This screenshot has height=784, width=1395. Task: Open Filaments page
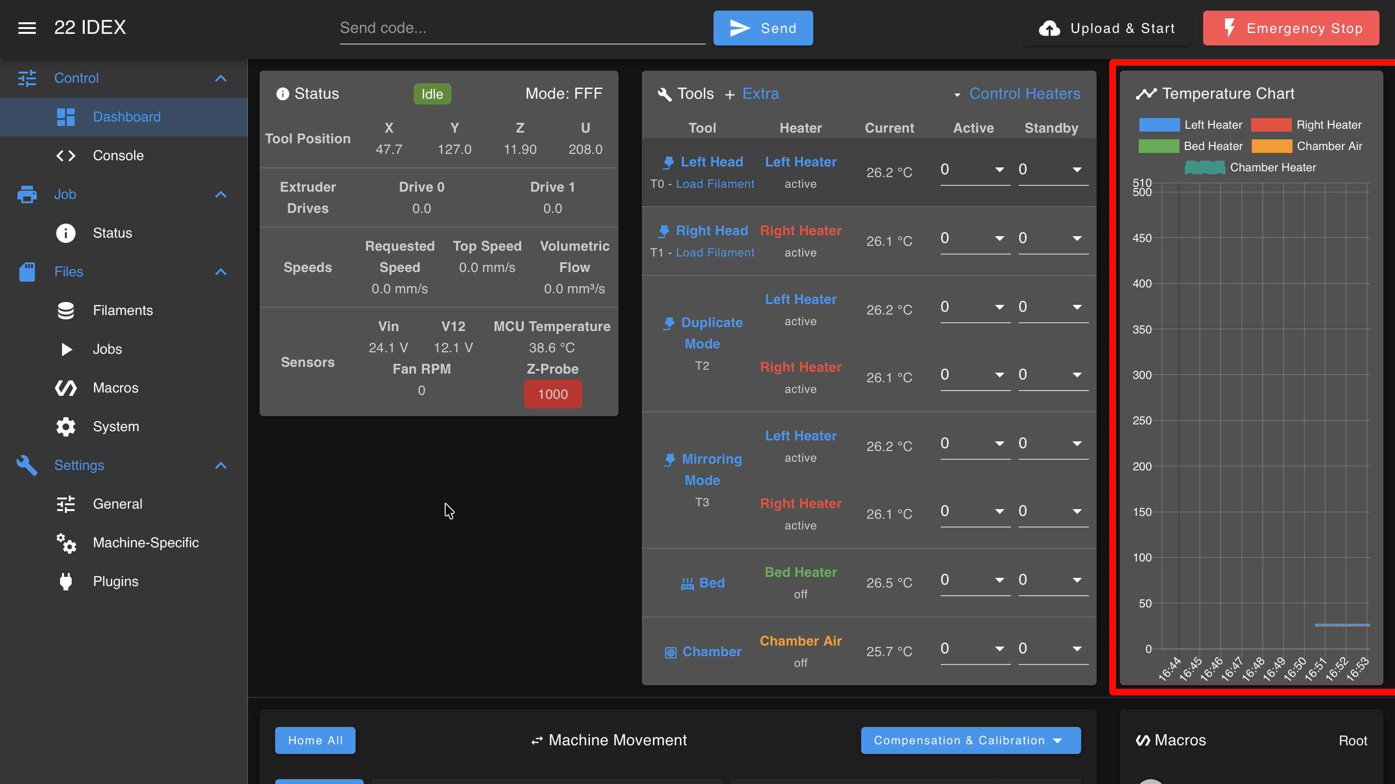coord(124,311)
